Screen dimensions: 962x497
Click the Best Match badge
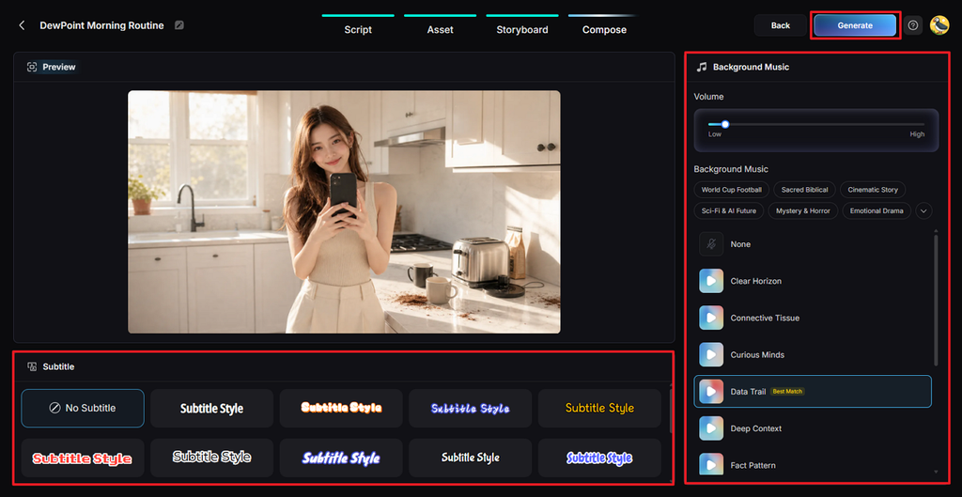[x=787, y=392]
